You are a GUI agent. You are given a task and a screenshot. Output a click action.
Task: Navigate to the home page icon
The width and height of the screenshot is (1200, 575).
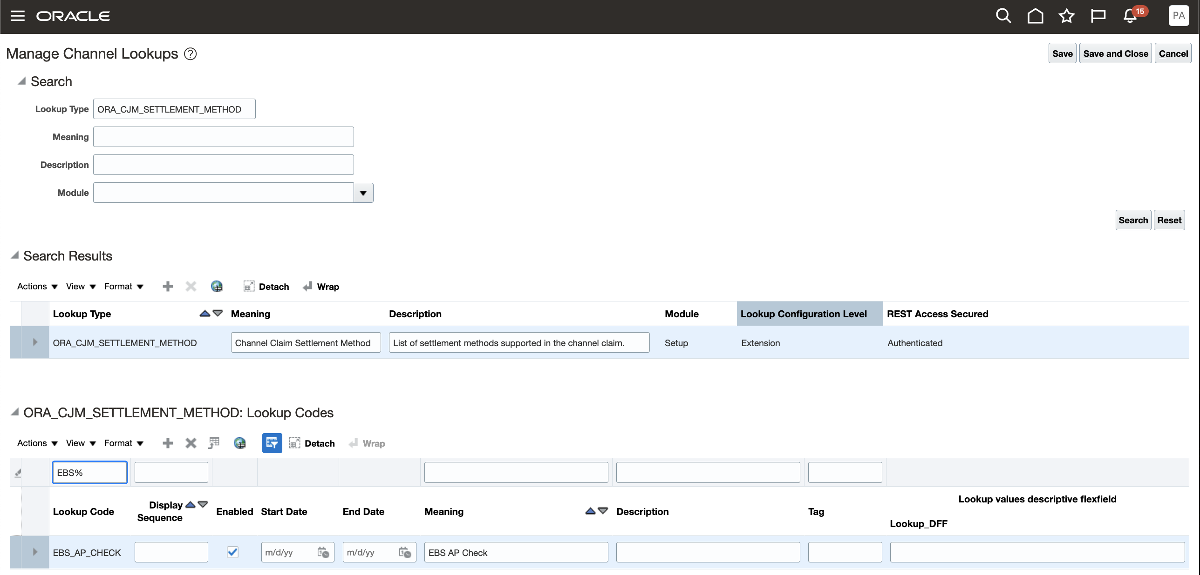(1035, 15)
